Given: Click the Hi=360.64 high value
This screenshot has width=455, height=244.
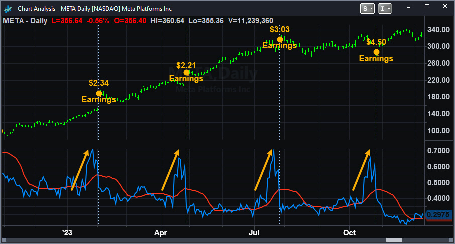Looking at the screenshot, I should pos(167,21).
